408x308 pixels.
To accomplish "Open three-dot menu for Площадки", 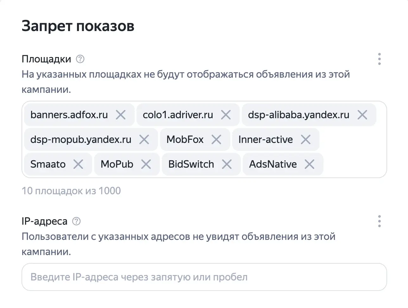I will pos(379,59).
